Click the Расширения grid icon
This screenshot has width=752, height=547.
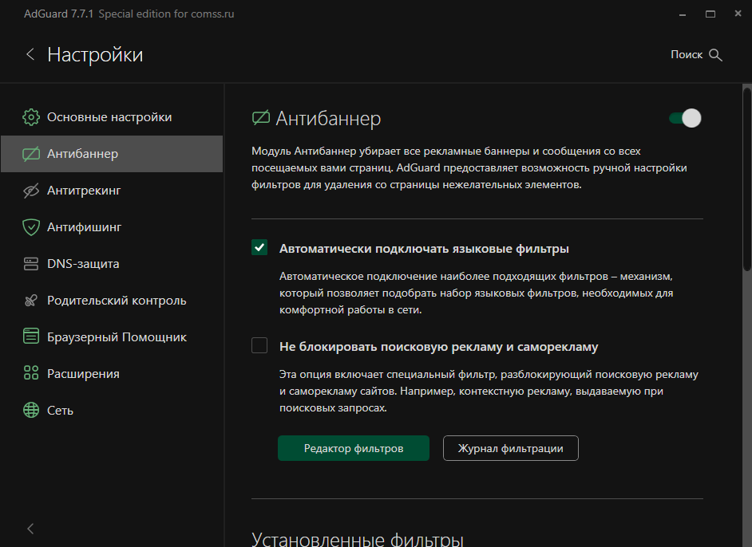coord(31,373)
